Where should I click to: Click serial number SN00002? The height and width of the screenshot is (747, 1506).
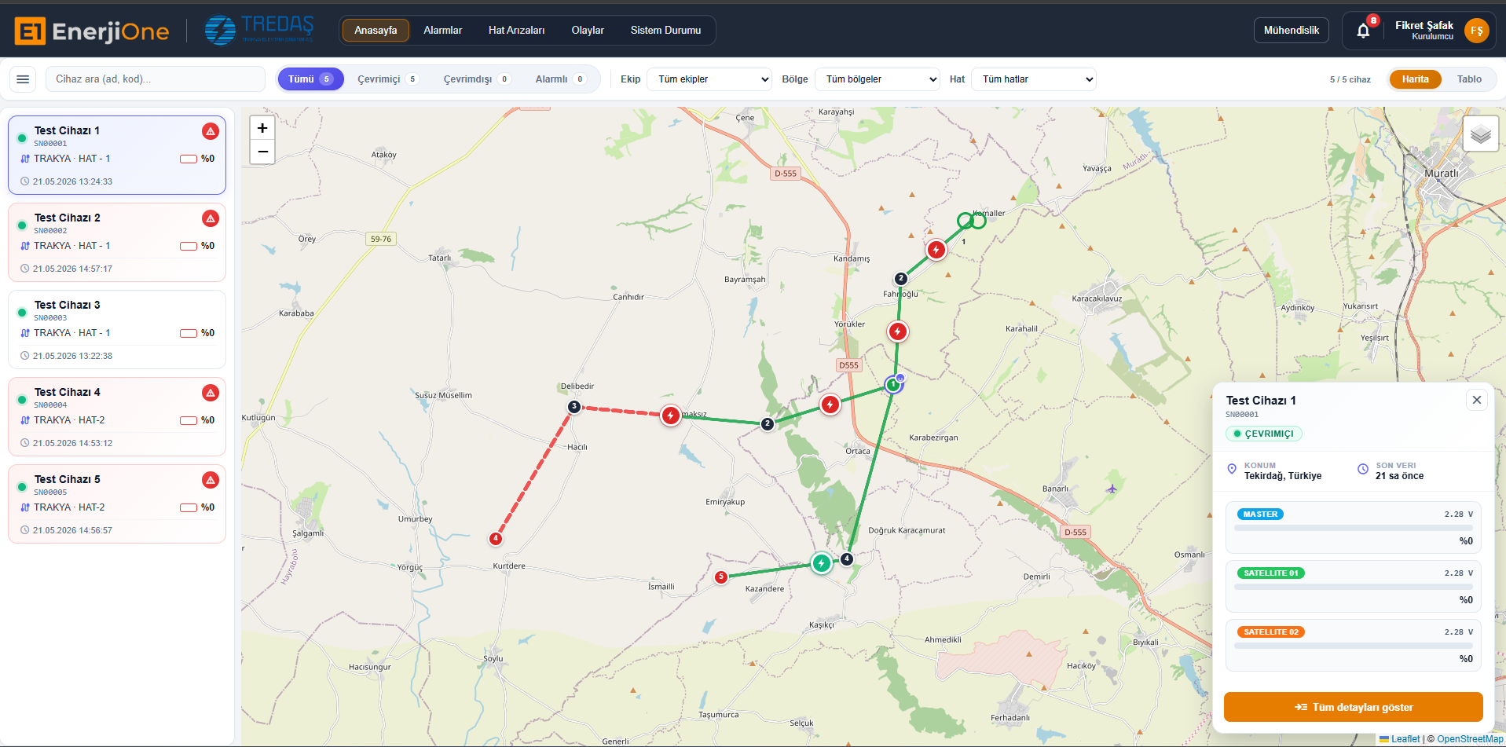coord(50,231)
